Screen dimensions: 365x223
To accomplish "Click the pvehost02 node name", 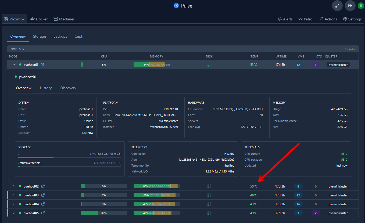I will 31,186.
